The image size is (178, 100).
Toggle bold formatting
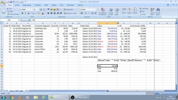click(x=22, y=13)
